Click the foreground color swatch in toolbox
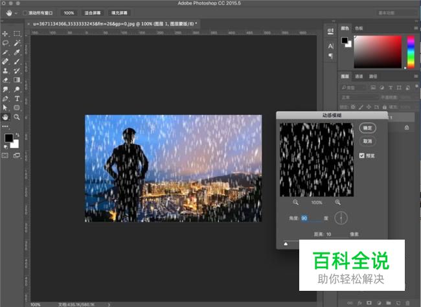This screenshot has width=421, height=307. pos(8,138)
